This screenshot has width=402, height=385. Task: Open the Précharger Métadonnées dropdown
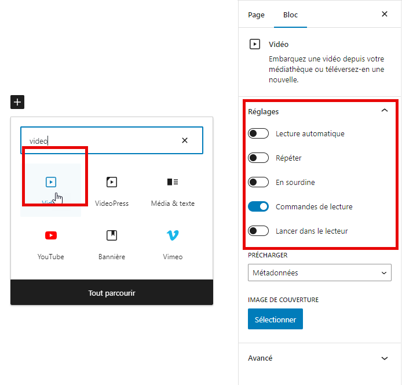pos(320,273)
